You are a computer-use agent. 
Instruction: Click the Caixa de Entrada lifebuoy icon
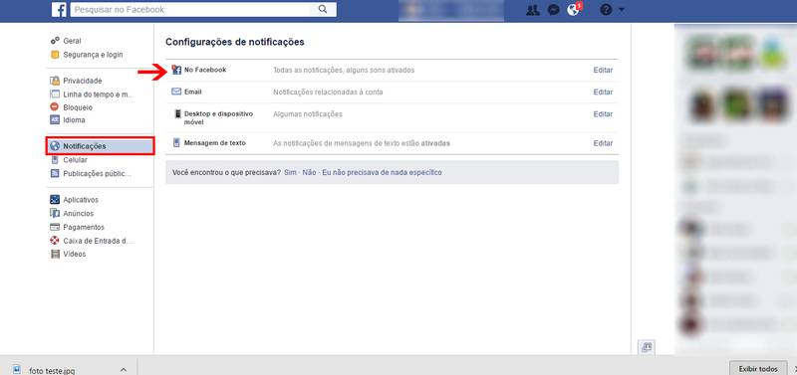pos(55,241)
